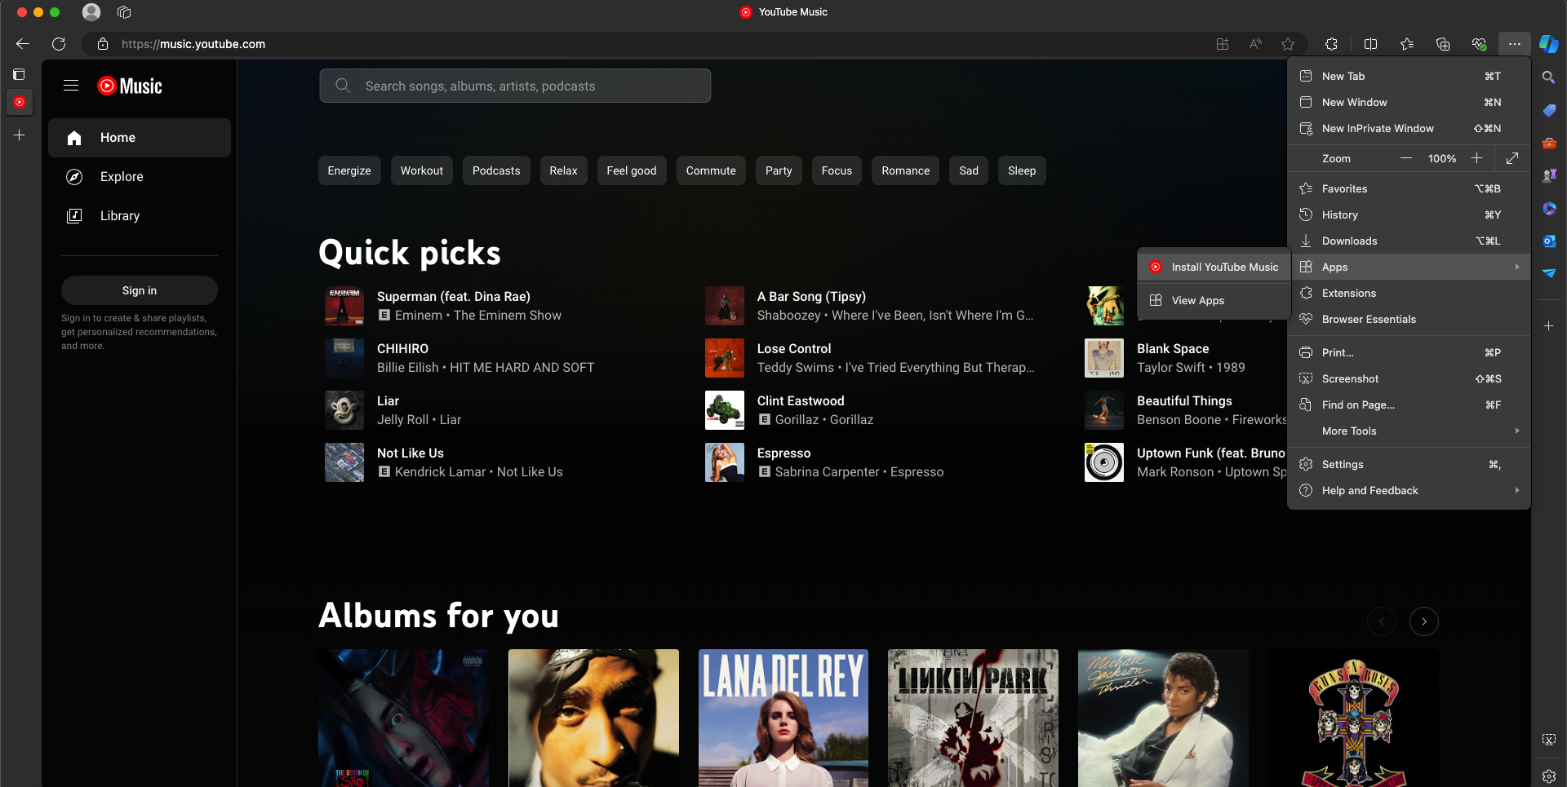1567x787 pixels.
Task: Click the Settings and more ellipsis button
Action: tap(1514, 44)
